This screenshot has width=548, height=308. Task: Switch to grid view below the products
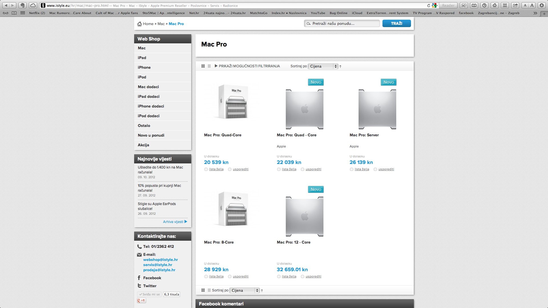coord(203,290)
